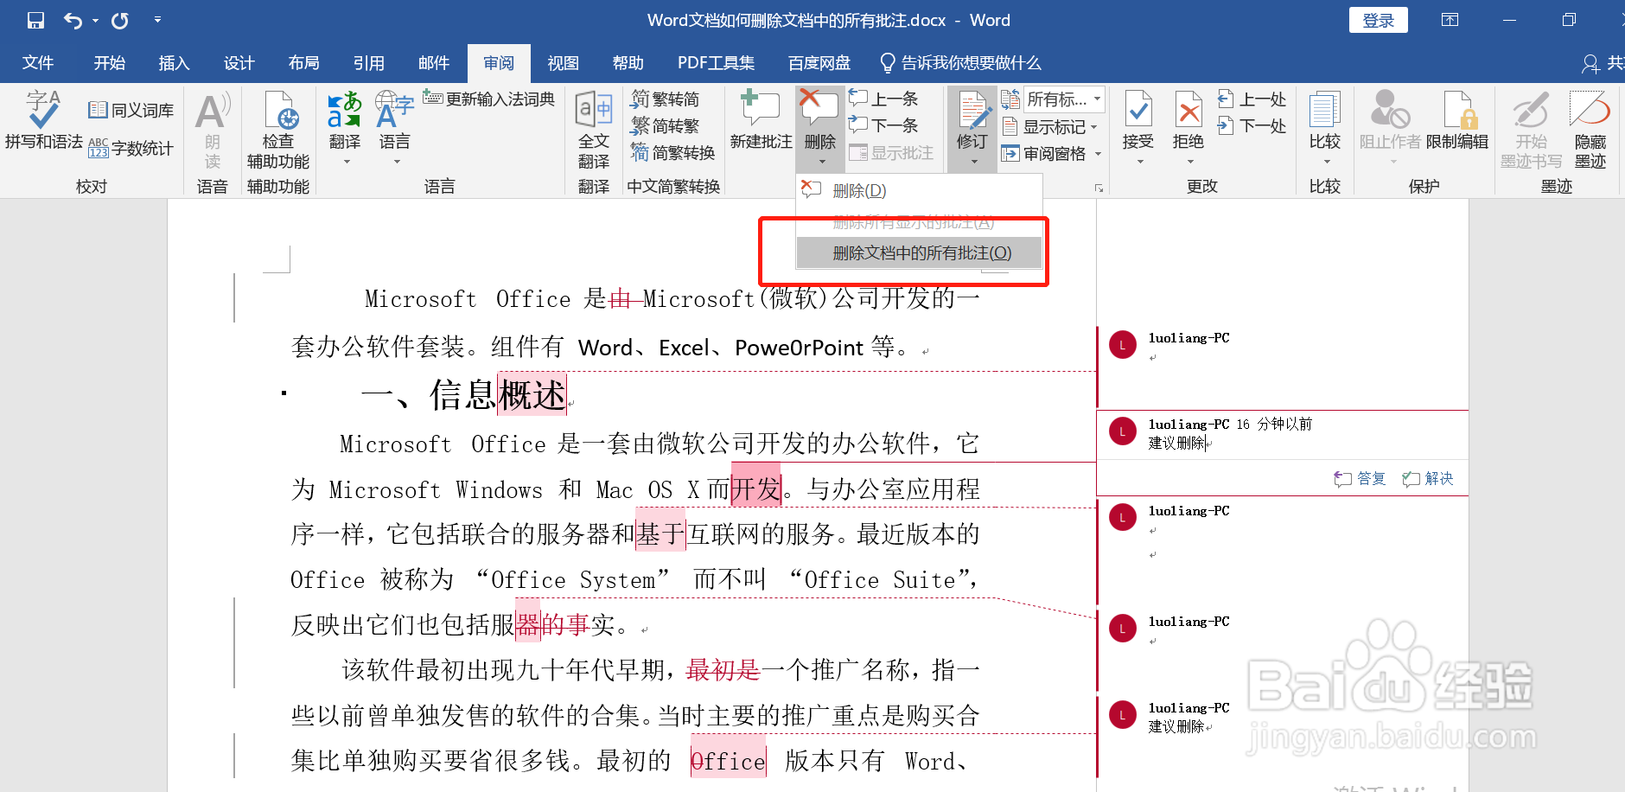Open Check Accessibility (检查辅助功能)

pyautogui.click(x=278, y=130)
